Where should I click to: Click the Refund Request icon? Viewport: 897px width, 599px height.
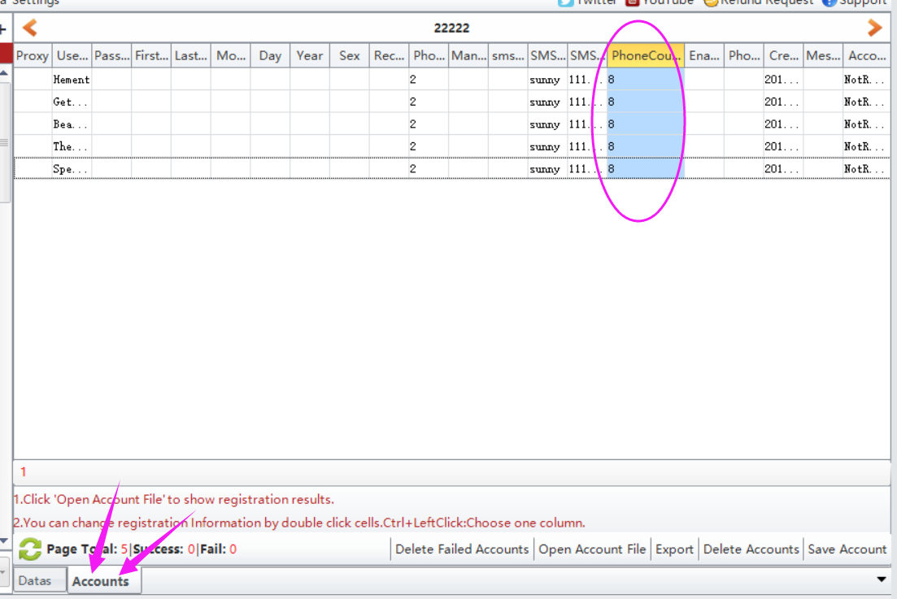[711, 2]
